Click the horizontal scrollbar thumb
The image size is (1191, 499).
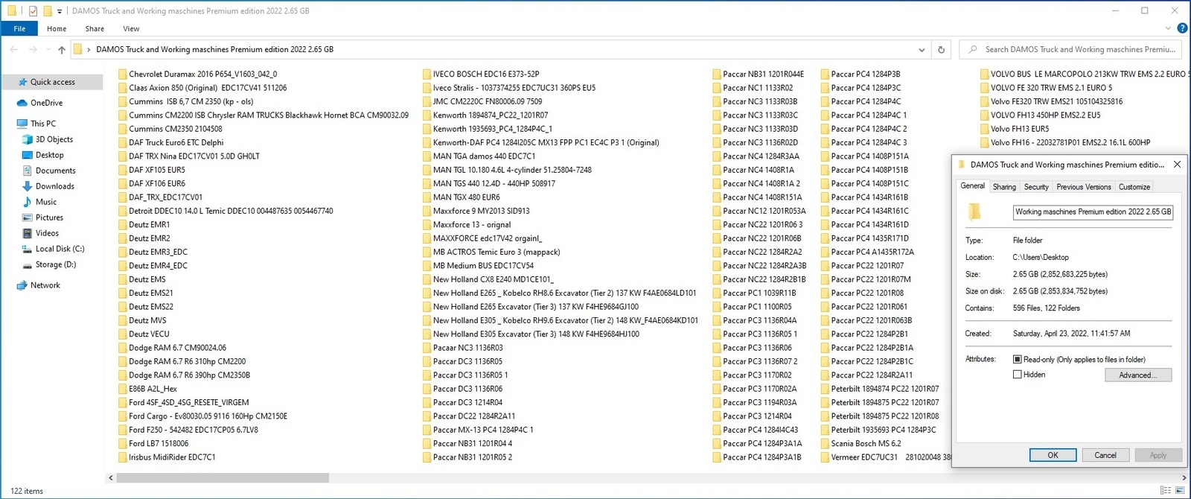223,477
